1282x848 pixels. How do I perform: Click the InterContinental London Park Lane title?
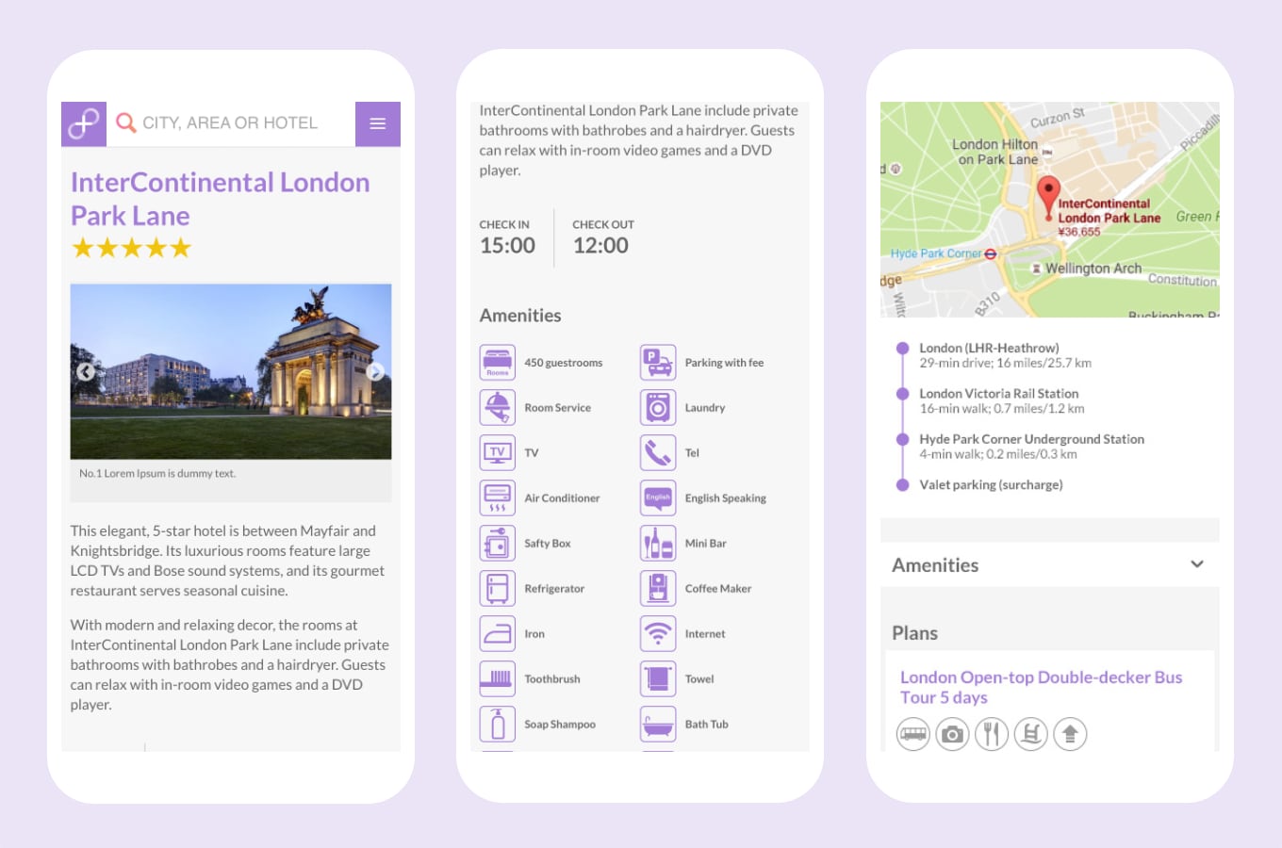coord(220,199)
